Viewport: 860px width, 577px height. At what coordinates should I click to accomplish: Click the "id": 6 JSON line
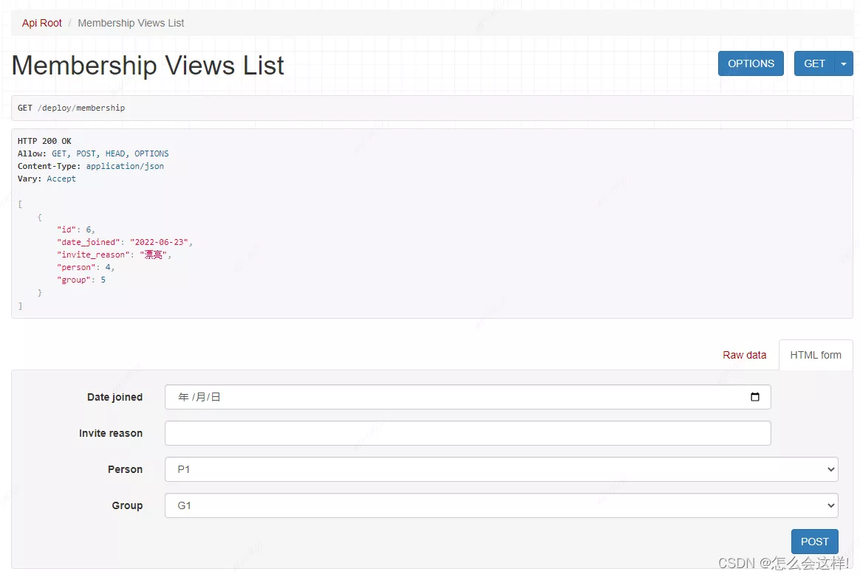(75, 229)
